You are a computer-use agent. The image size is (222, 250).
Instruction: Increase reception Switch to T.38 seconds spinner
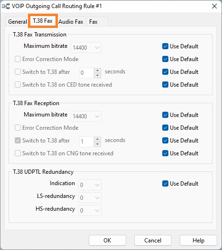coord(98,139)
